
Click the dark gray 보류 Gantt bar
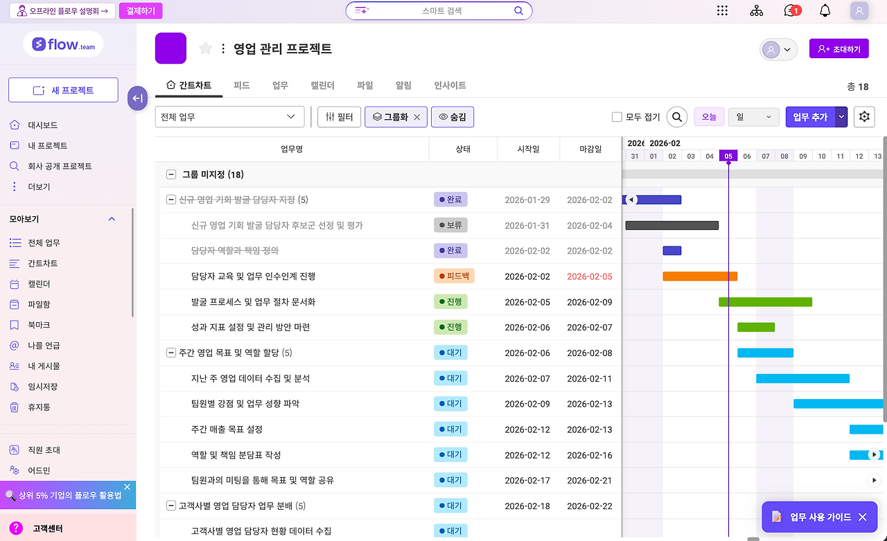tap(672, 225)
